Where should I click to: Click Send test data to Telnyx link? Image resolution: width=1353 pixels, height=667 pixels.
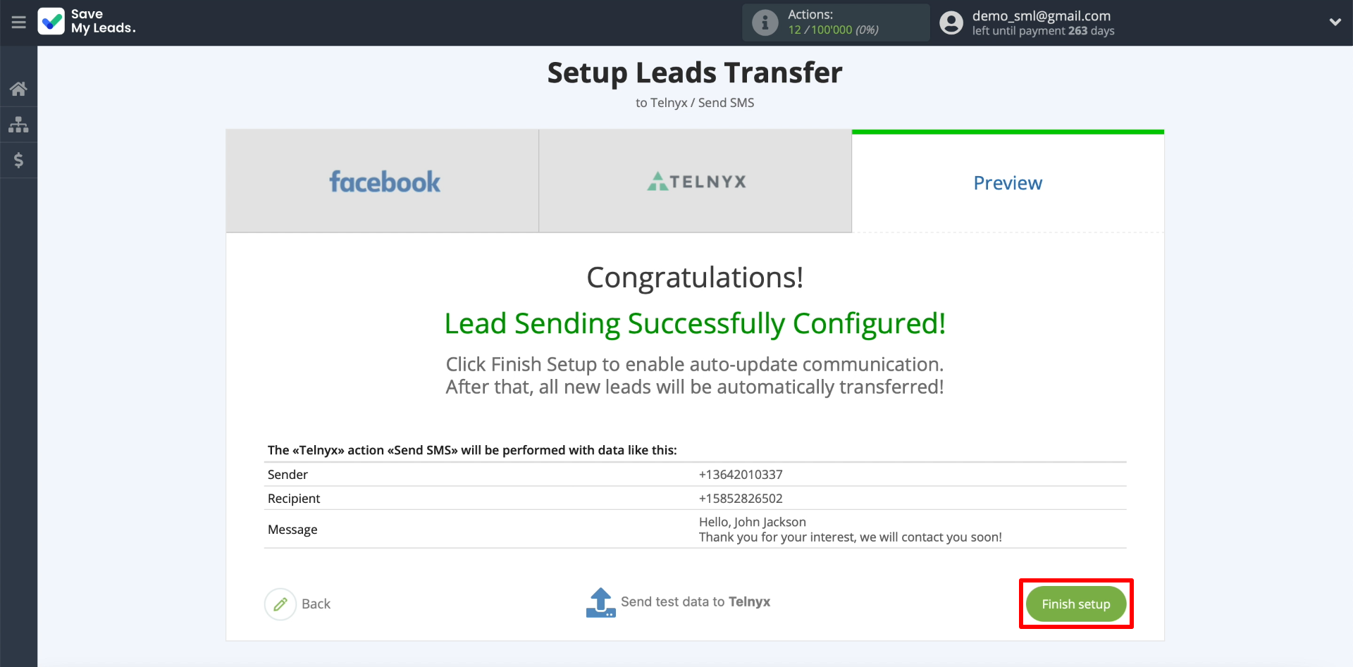(x=696, y=601)
